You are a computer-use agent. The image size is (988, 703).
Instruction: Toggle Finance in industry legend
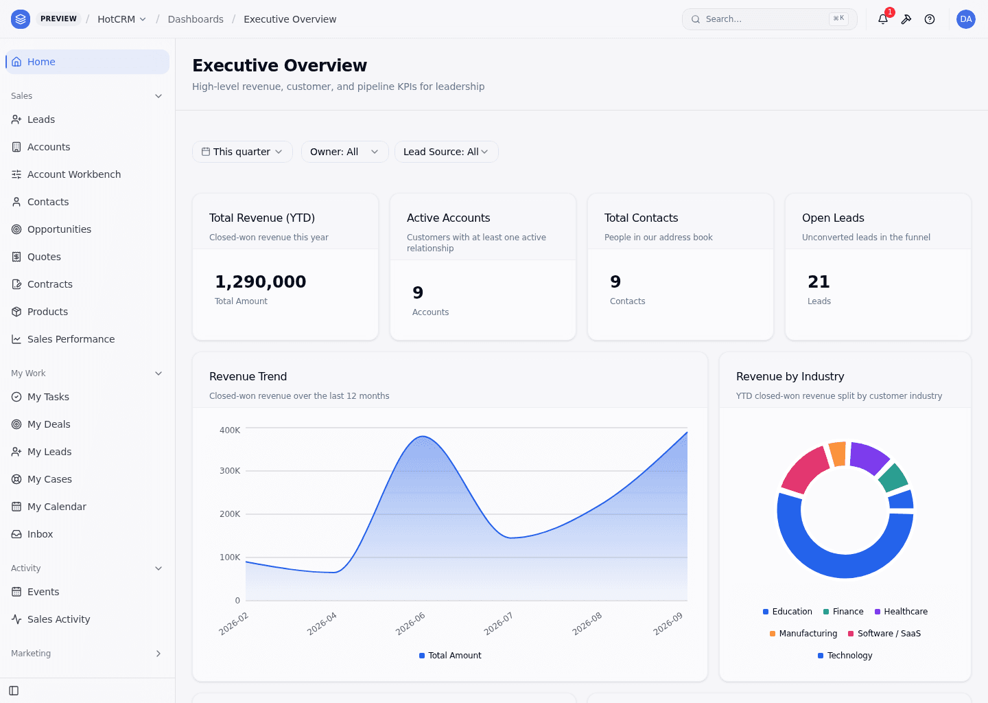pyautogui.click(x=843, y=612)
